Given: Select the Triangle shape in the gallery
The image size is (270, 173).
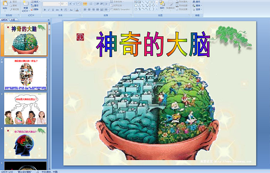Looking at the screenshot, I should 139,6.
